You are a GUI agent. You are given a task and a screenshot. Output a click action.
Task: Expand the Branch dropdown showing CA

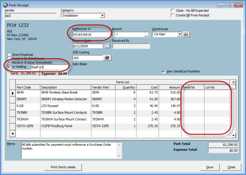pos(147,34)
